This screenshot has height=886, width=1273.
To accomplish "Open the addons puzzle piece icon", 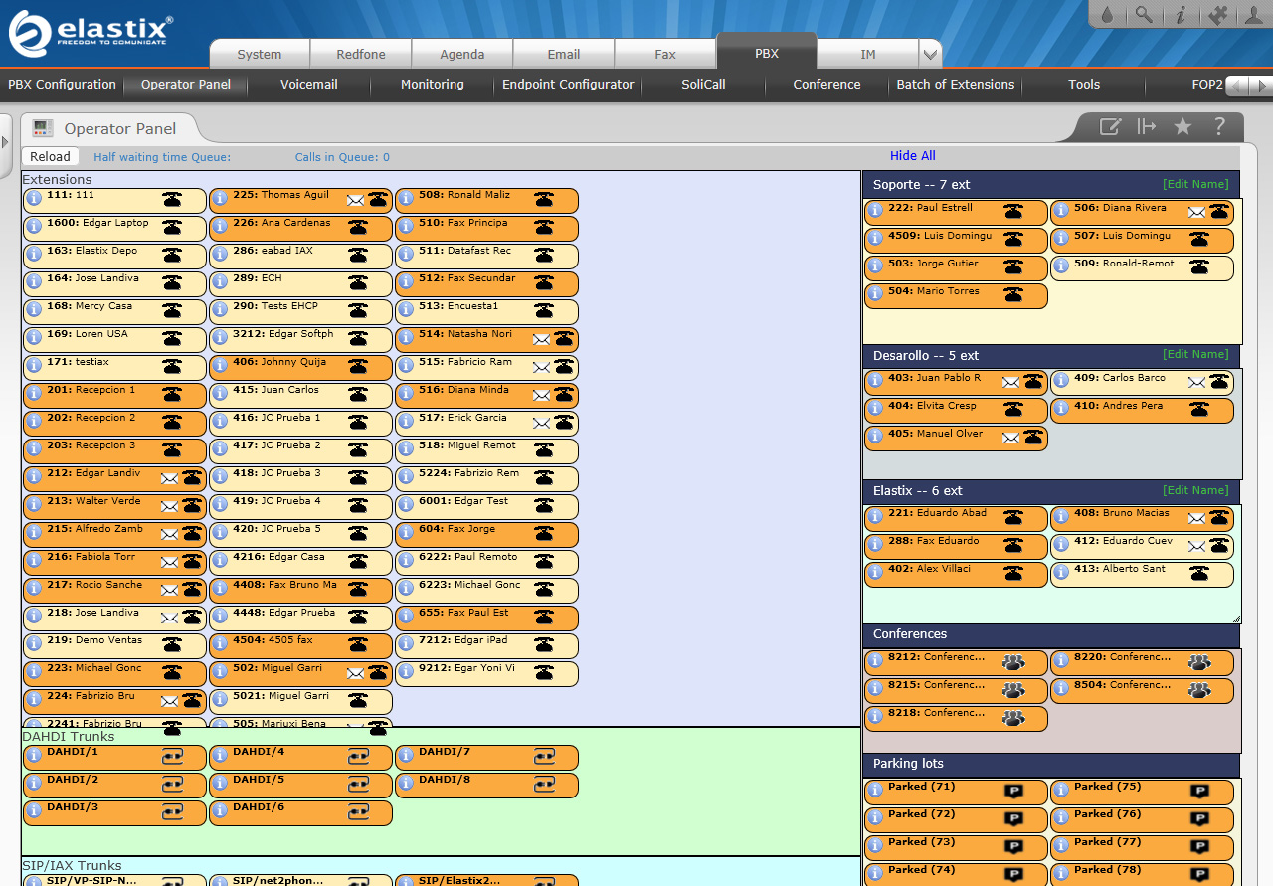I will point(1217,15).
